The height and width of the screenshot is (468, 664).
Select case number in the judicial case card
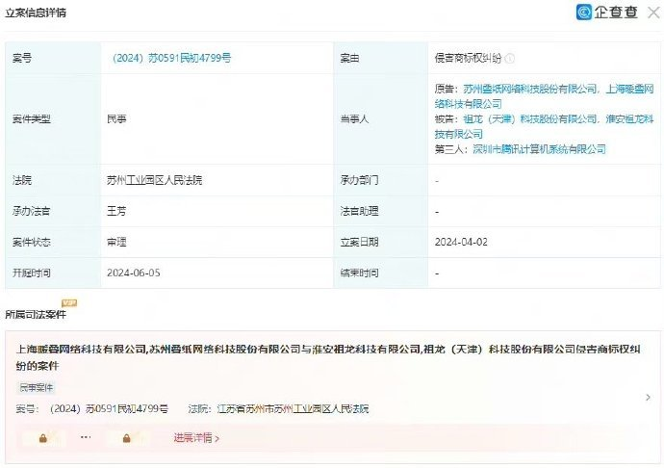[x=109, y=409]
